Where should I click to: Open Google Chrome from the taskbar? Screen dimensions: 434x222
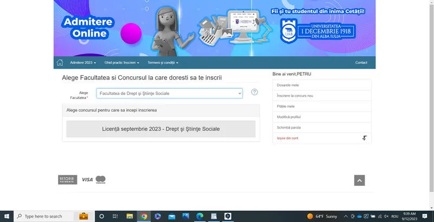coord(144,216)
